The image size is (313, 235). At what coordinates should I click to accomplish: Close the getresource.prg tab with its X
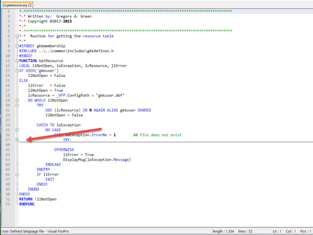pyautogui.click(x=30, y=5)
